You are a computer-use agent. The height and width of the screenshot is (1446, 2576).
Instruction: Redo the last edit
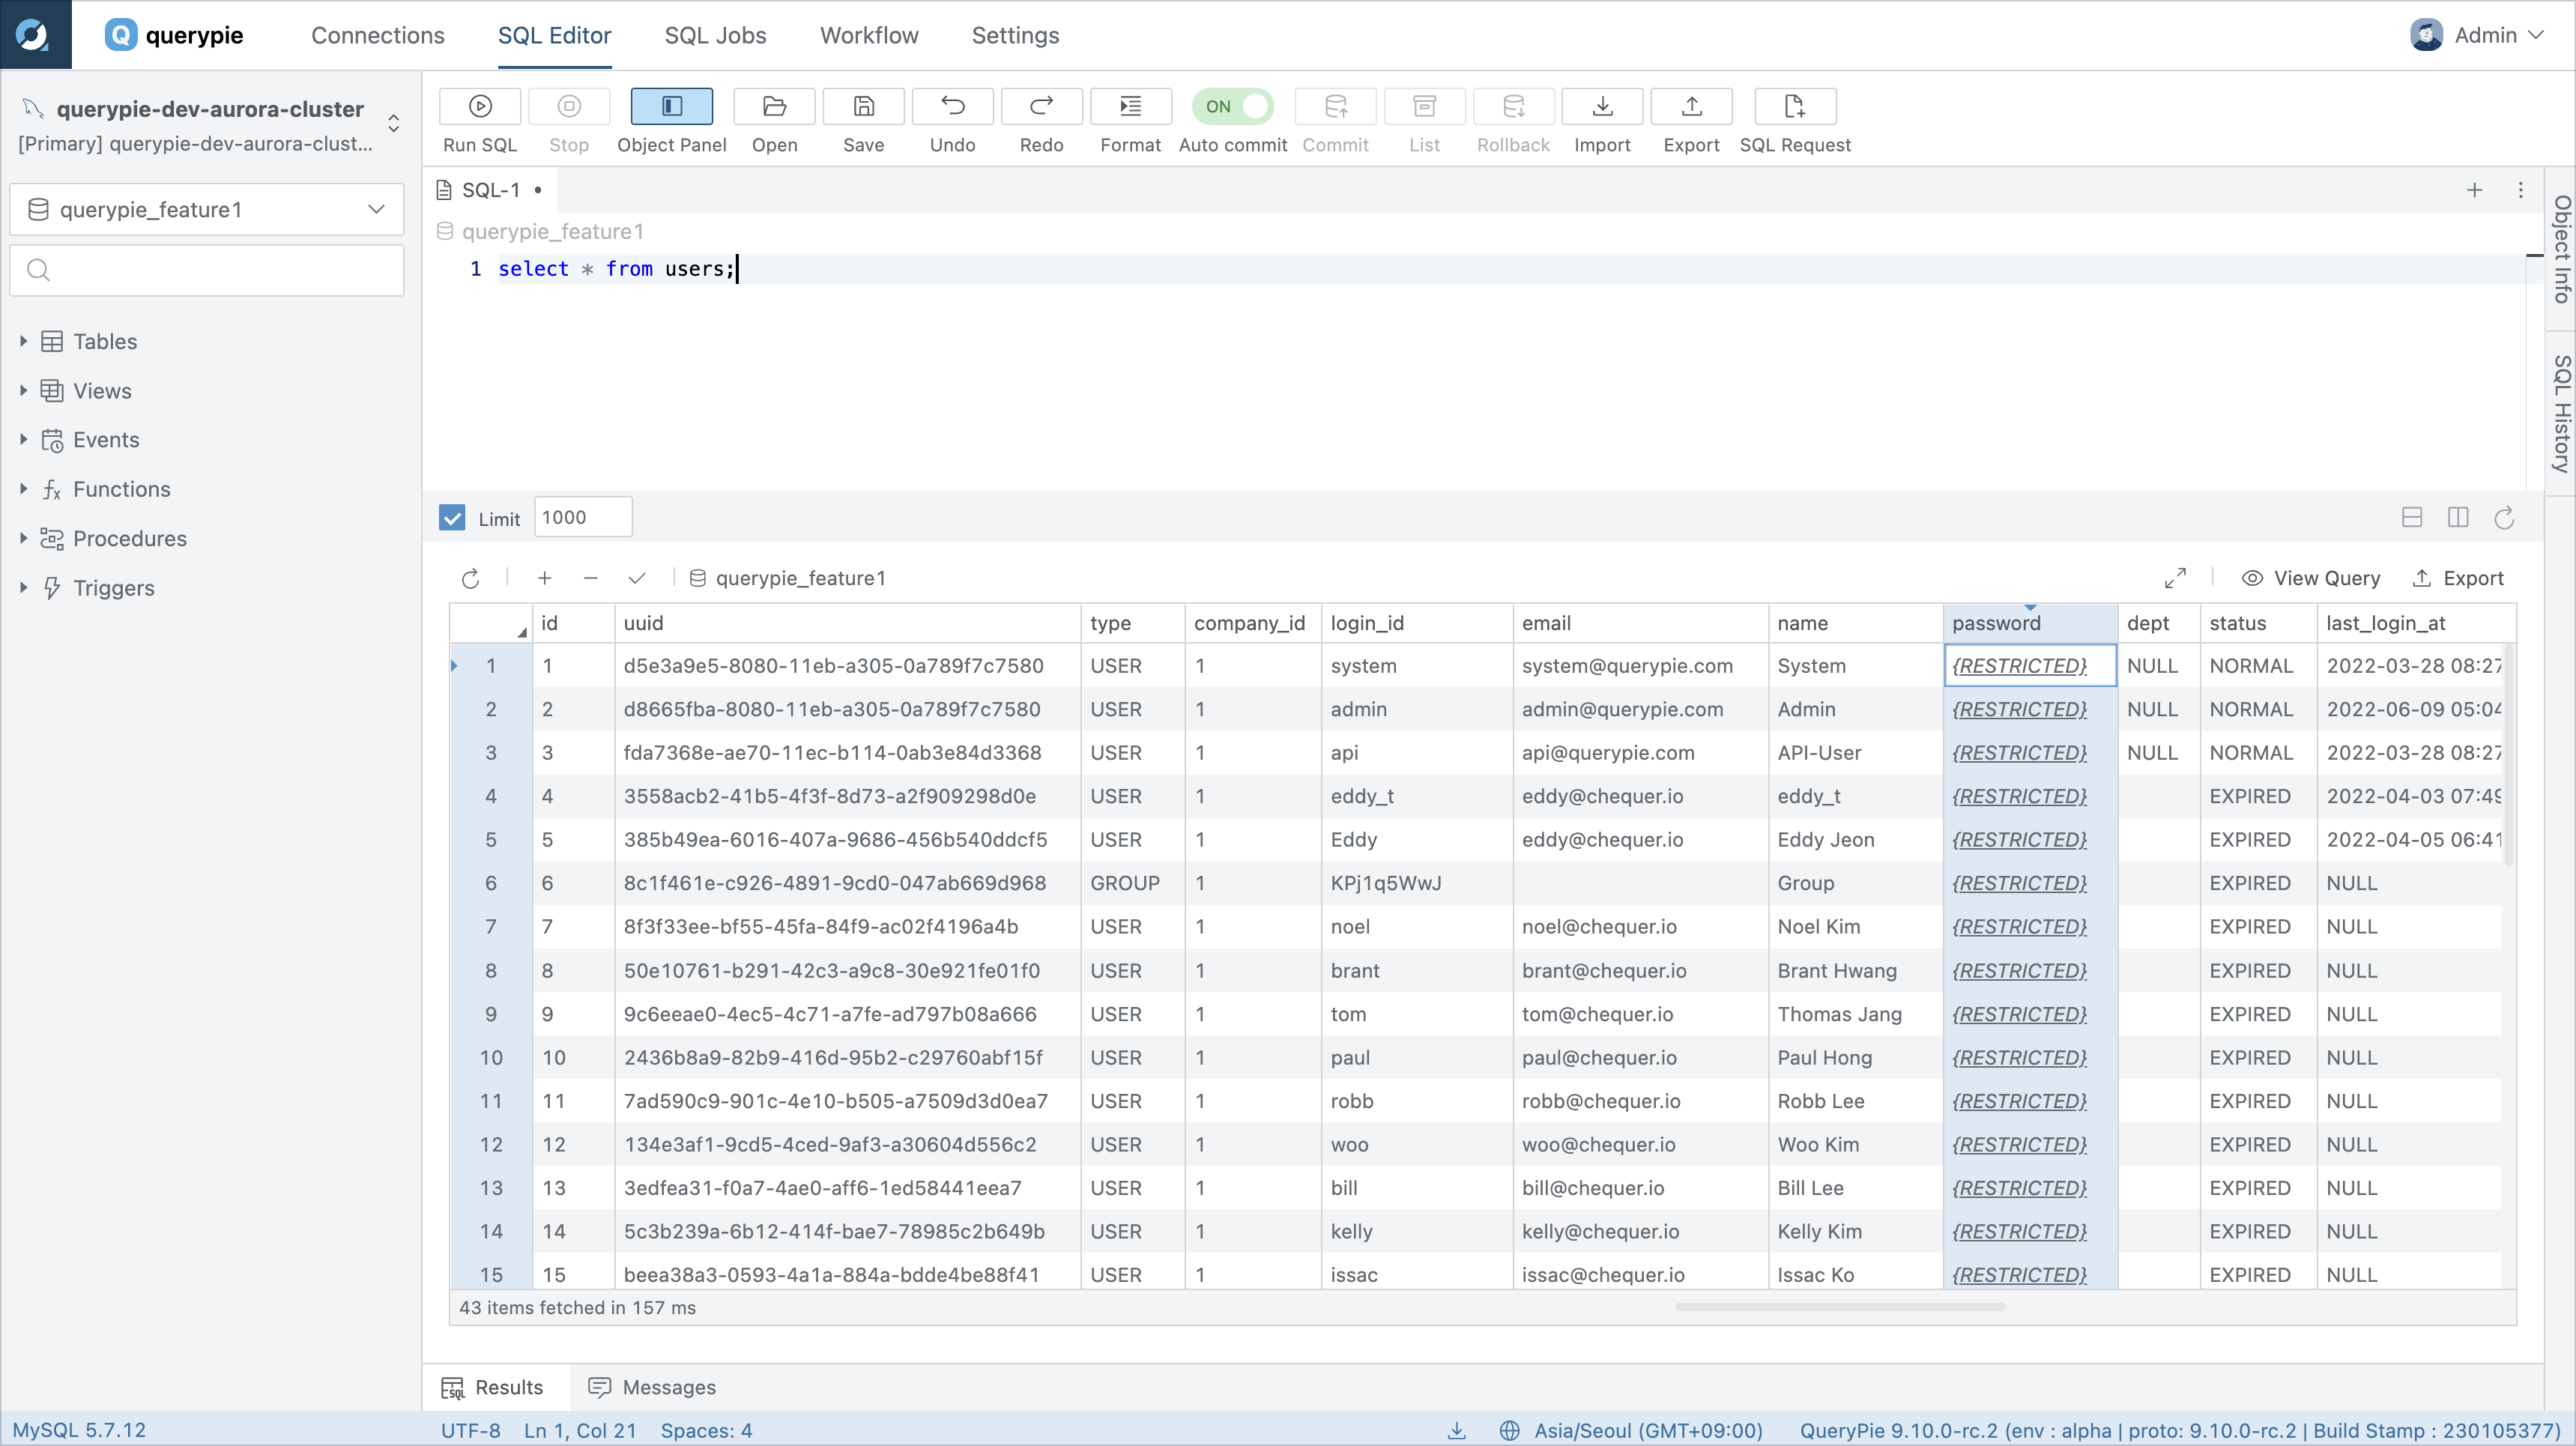coord(1041,107)
